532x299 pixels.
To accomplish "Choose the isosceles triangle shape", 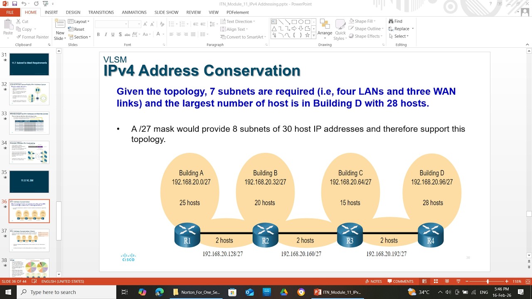I will click(x=274, y=29).
